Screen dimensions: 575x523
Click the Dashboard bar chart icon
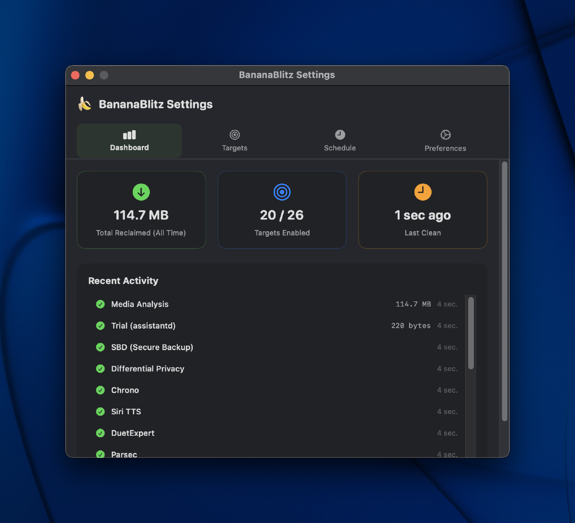click(129, 135)
